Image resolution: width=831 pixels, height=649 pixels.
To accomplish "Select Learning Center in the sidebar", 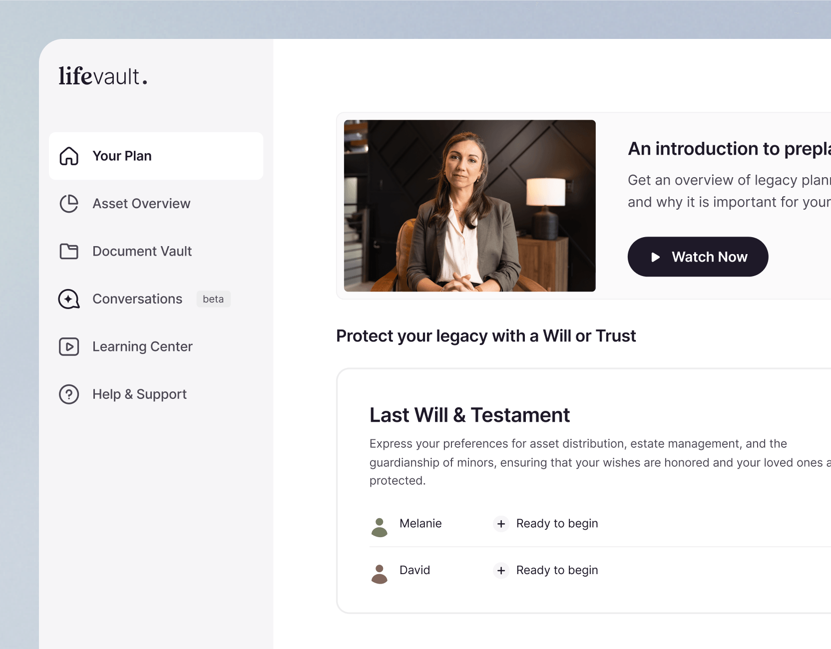I will (x=142, y=346).
